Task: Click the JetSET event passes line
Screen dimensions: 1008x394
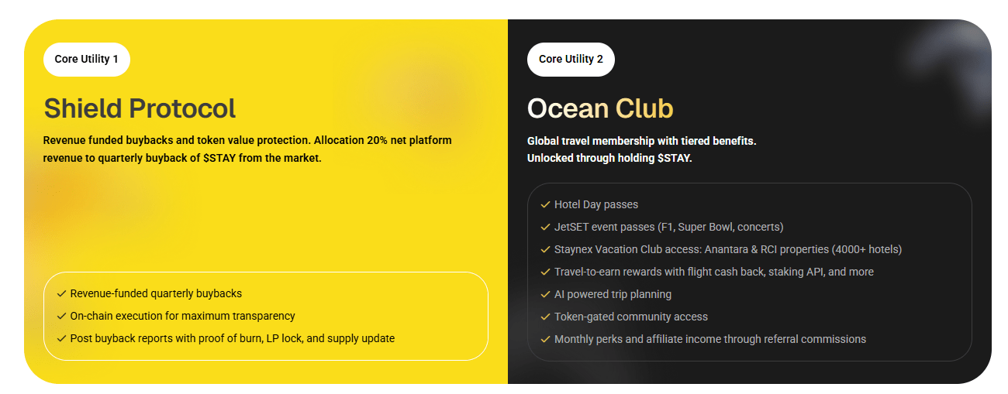Action: (x=668, y=227)
